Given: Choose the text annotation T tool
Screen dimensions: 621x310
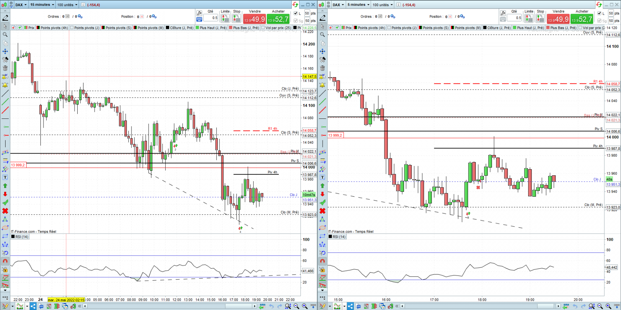Looking at the screenshot, I should pyautogui.click(x=5, y=177).
